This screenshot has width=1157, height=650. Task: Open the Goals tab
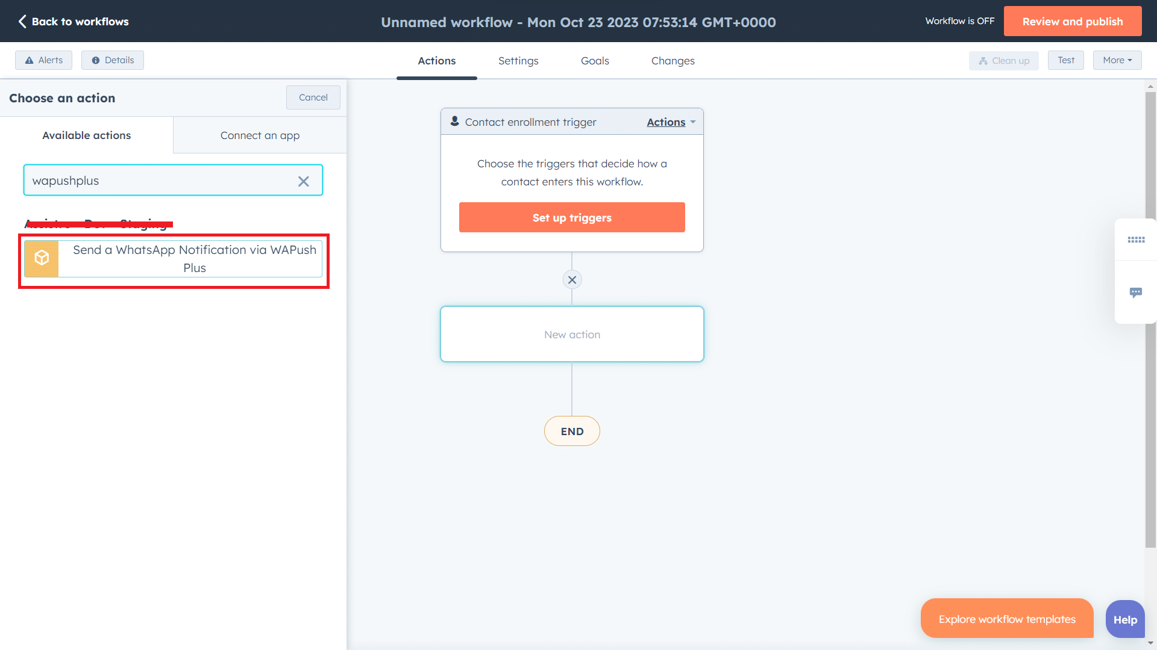pyautogui.click(x=595, y=61)
